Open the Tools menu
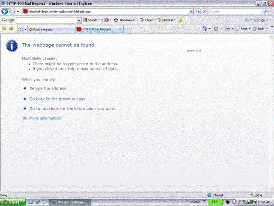Image resolution: width=274 pixels, height=206 pixels. pyautogui.click(x=260, y=29)
